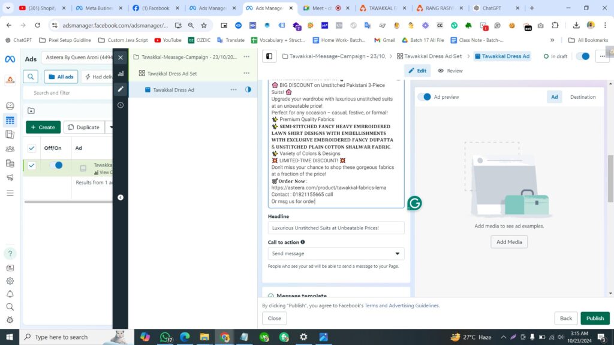The image size is (614, 345).
Task: Click the horizontal scrollbar under ads table
Action: point(68,202)
